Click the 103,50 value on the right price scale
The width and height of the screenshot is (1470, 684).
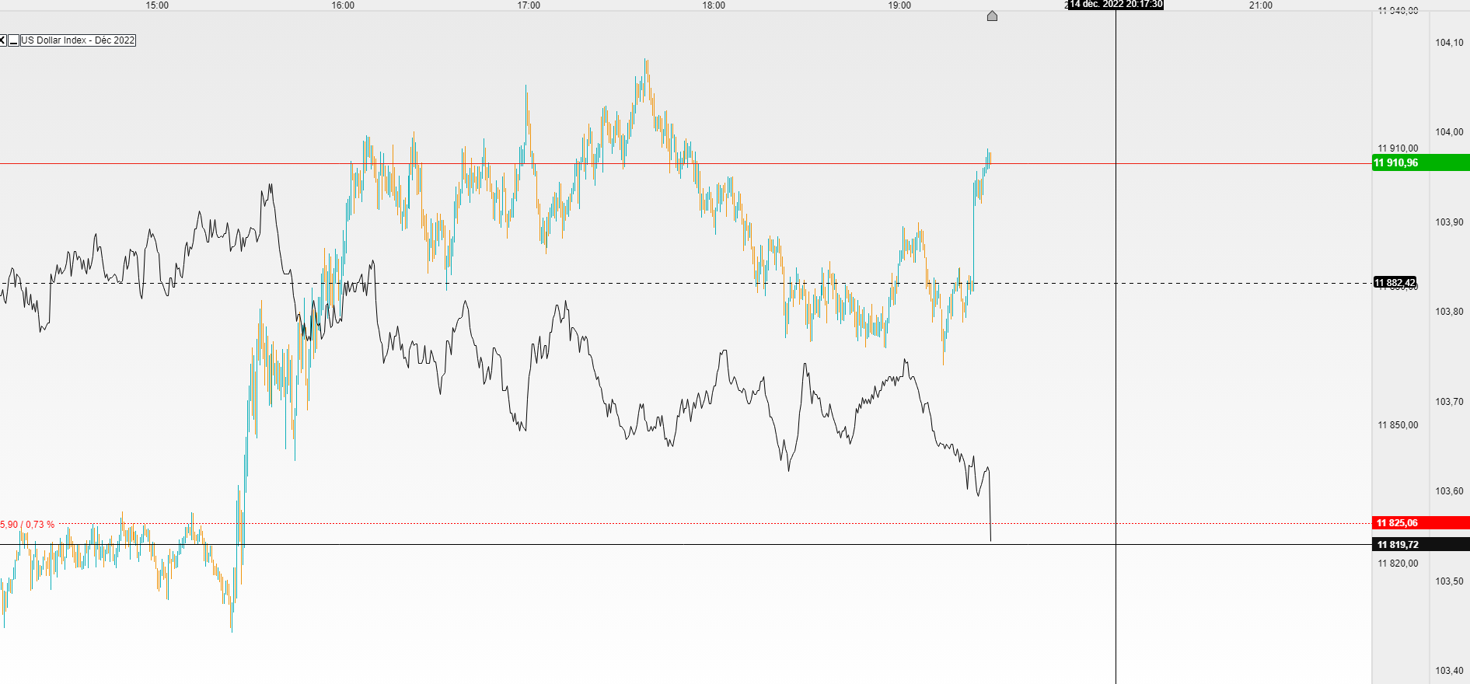(x=1449, y=581)
